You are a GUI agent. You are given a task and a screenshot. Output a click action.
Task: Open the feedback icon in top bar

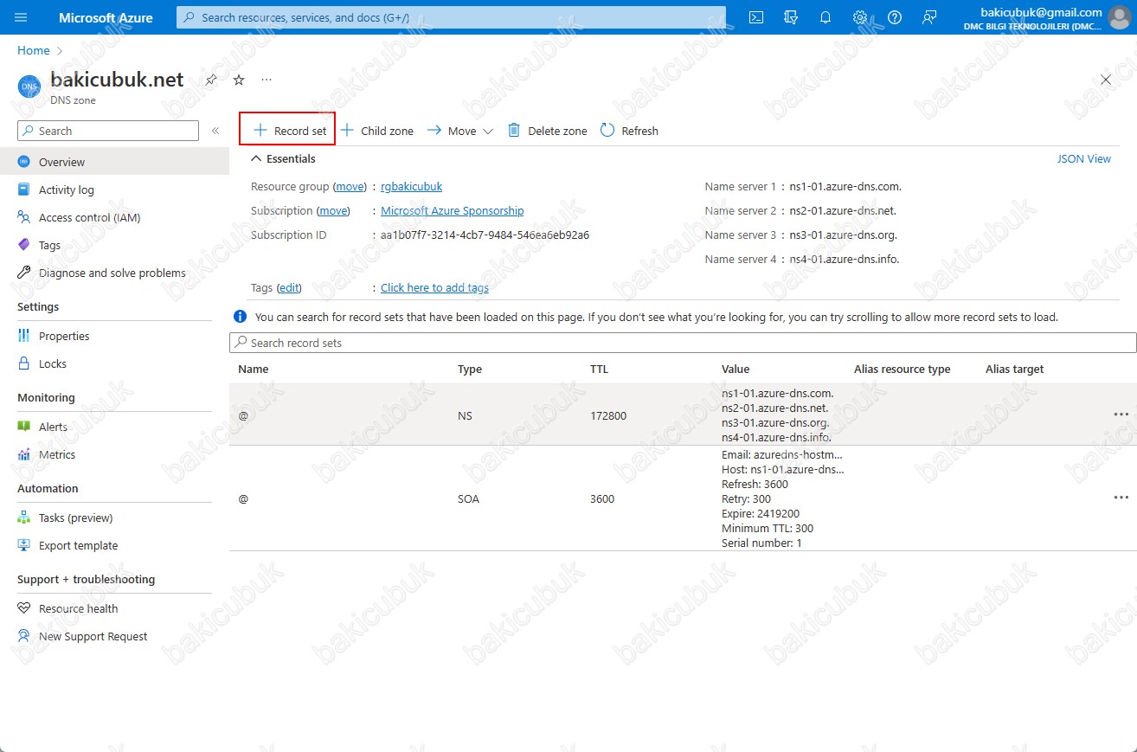click(x=929, y=17)
